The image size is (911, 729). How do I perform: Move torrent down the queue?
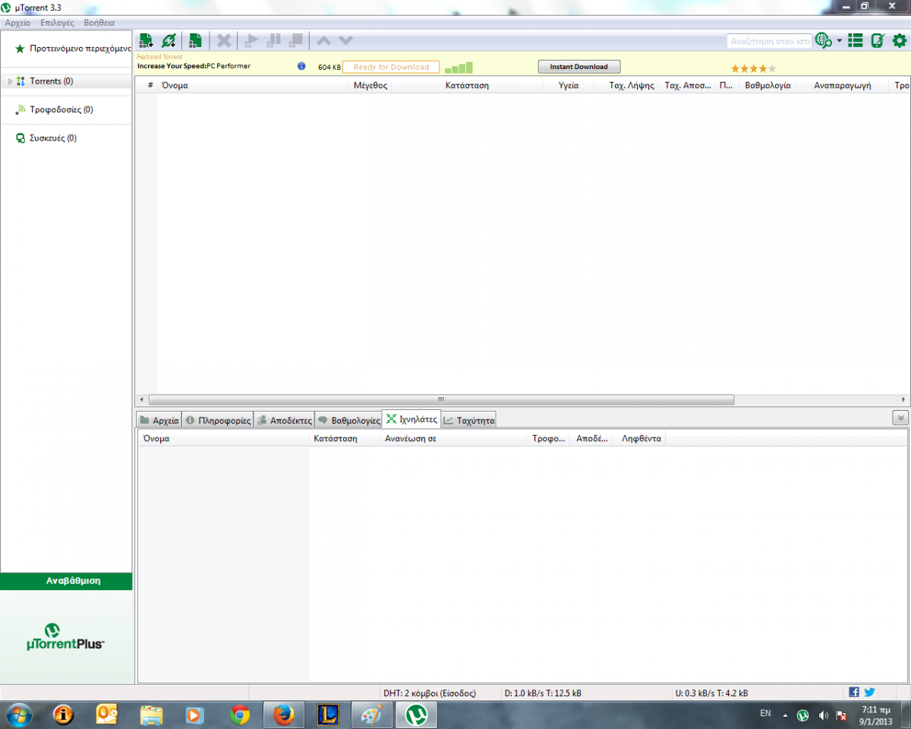pos(345,41)
